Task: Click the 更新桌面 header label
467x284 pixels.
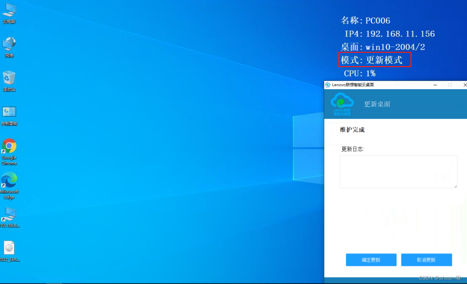Action: click(x=377, y=104)
